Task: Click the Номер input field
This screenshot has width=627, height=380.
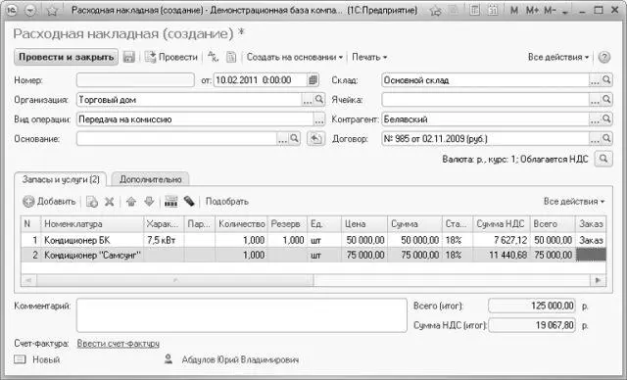Action: 135,80
